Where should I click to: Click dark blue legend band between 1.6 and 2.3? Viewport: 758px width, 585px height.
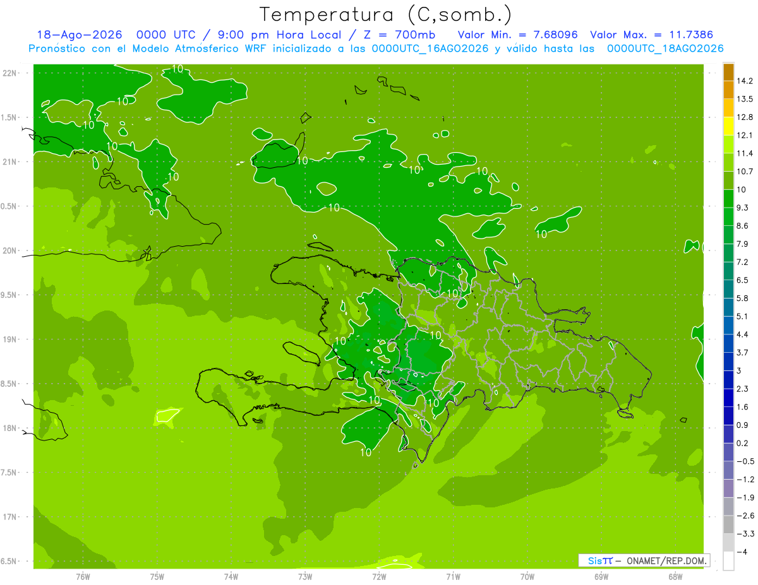728,397
